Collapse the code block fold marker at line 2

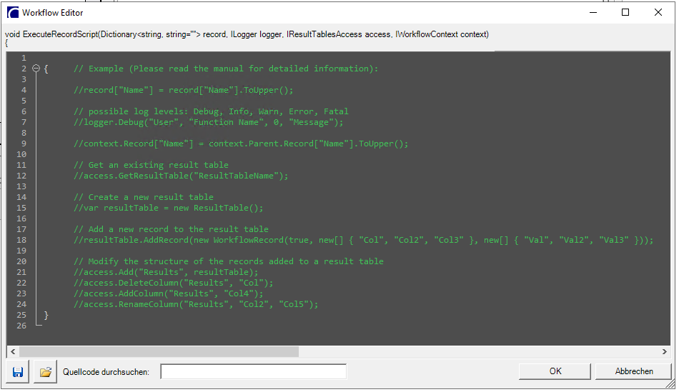36,69
